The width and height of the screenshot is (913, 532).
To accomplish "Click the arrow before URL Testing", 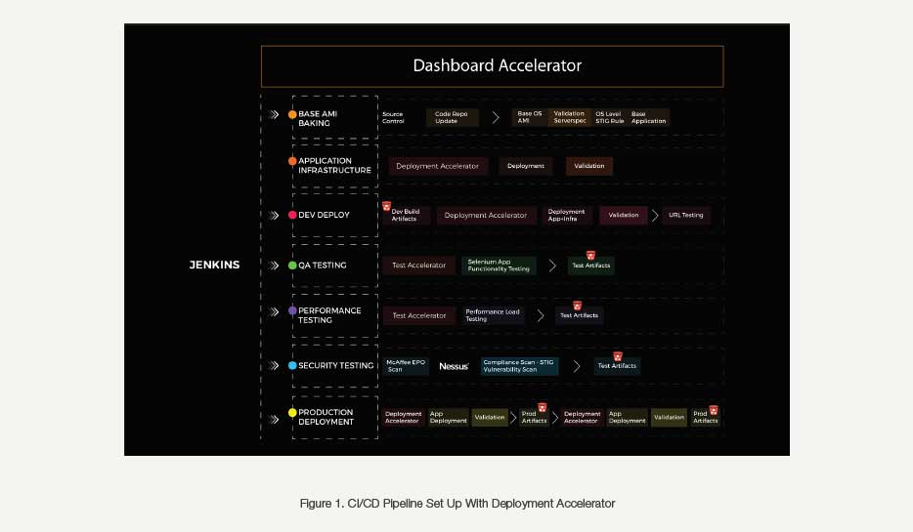I will click(x=655, y=215).
